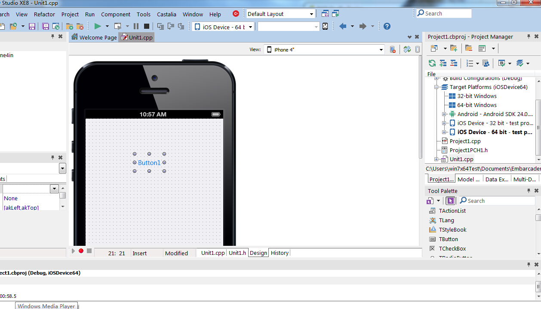
Task: Select Project1.cpp in the project tree
Action: 465,141
